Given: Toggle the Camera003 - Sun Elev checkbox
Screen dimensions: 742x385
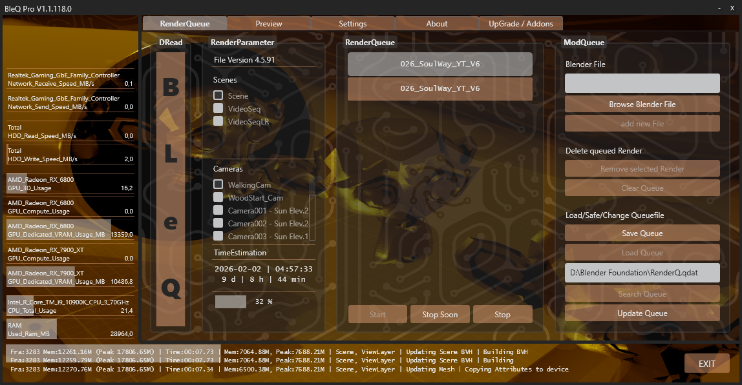Looking at the screenshot, I should 218,235.
